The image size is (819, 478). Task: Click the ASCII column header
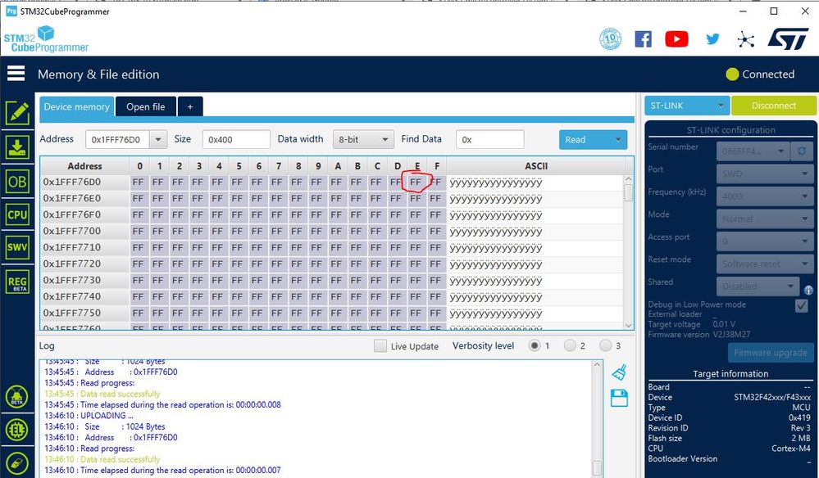(x=536, y=166)
